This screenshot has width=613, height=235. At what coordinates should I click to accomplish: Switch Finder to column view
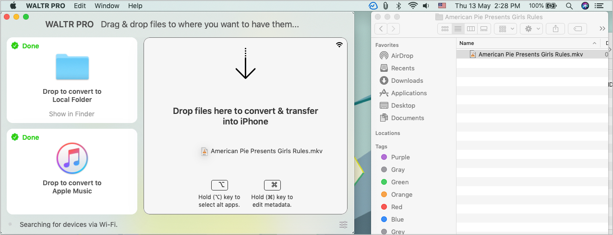tap(471, 29)
